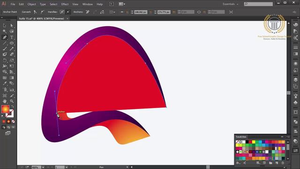This screenshot has width=300, height=169.
Task: Create new color group in Swatches
Action: (x=270, y=163)
